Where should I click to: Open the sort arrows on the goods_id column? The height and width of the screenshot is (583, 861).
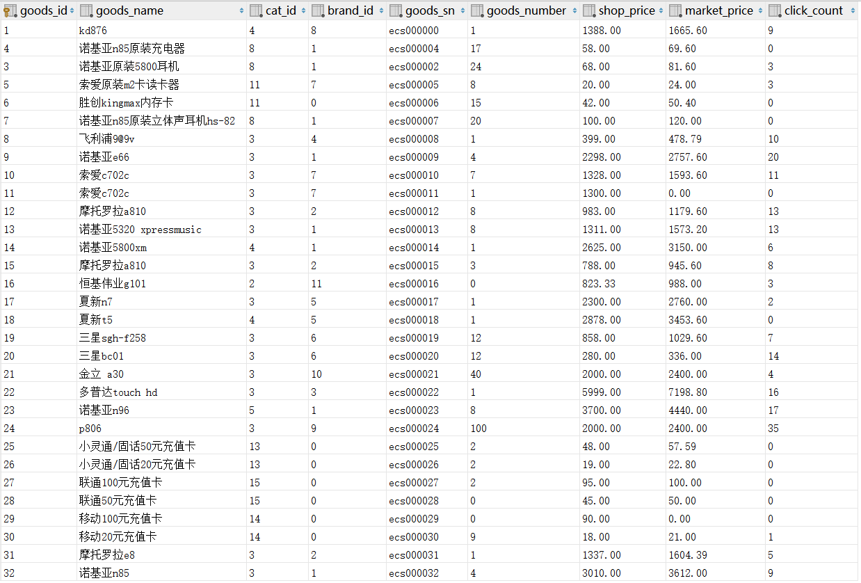72,10
